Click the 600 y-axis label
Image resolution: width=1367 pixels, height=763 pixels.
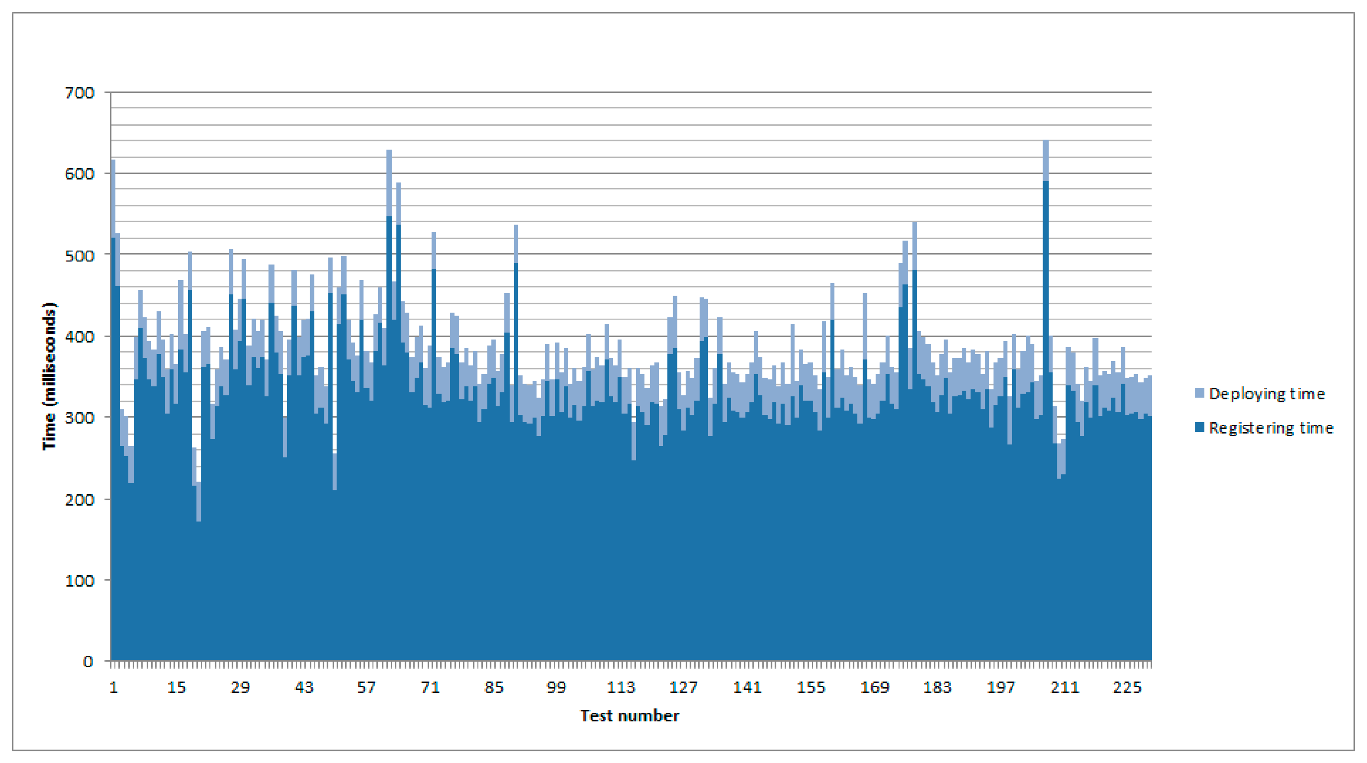pos(80,174)
